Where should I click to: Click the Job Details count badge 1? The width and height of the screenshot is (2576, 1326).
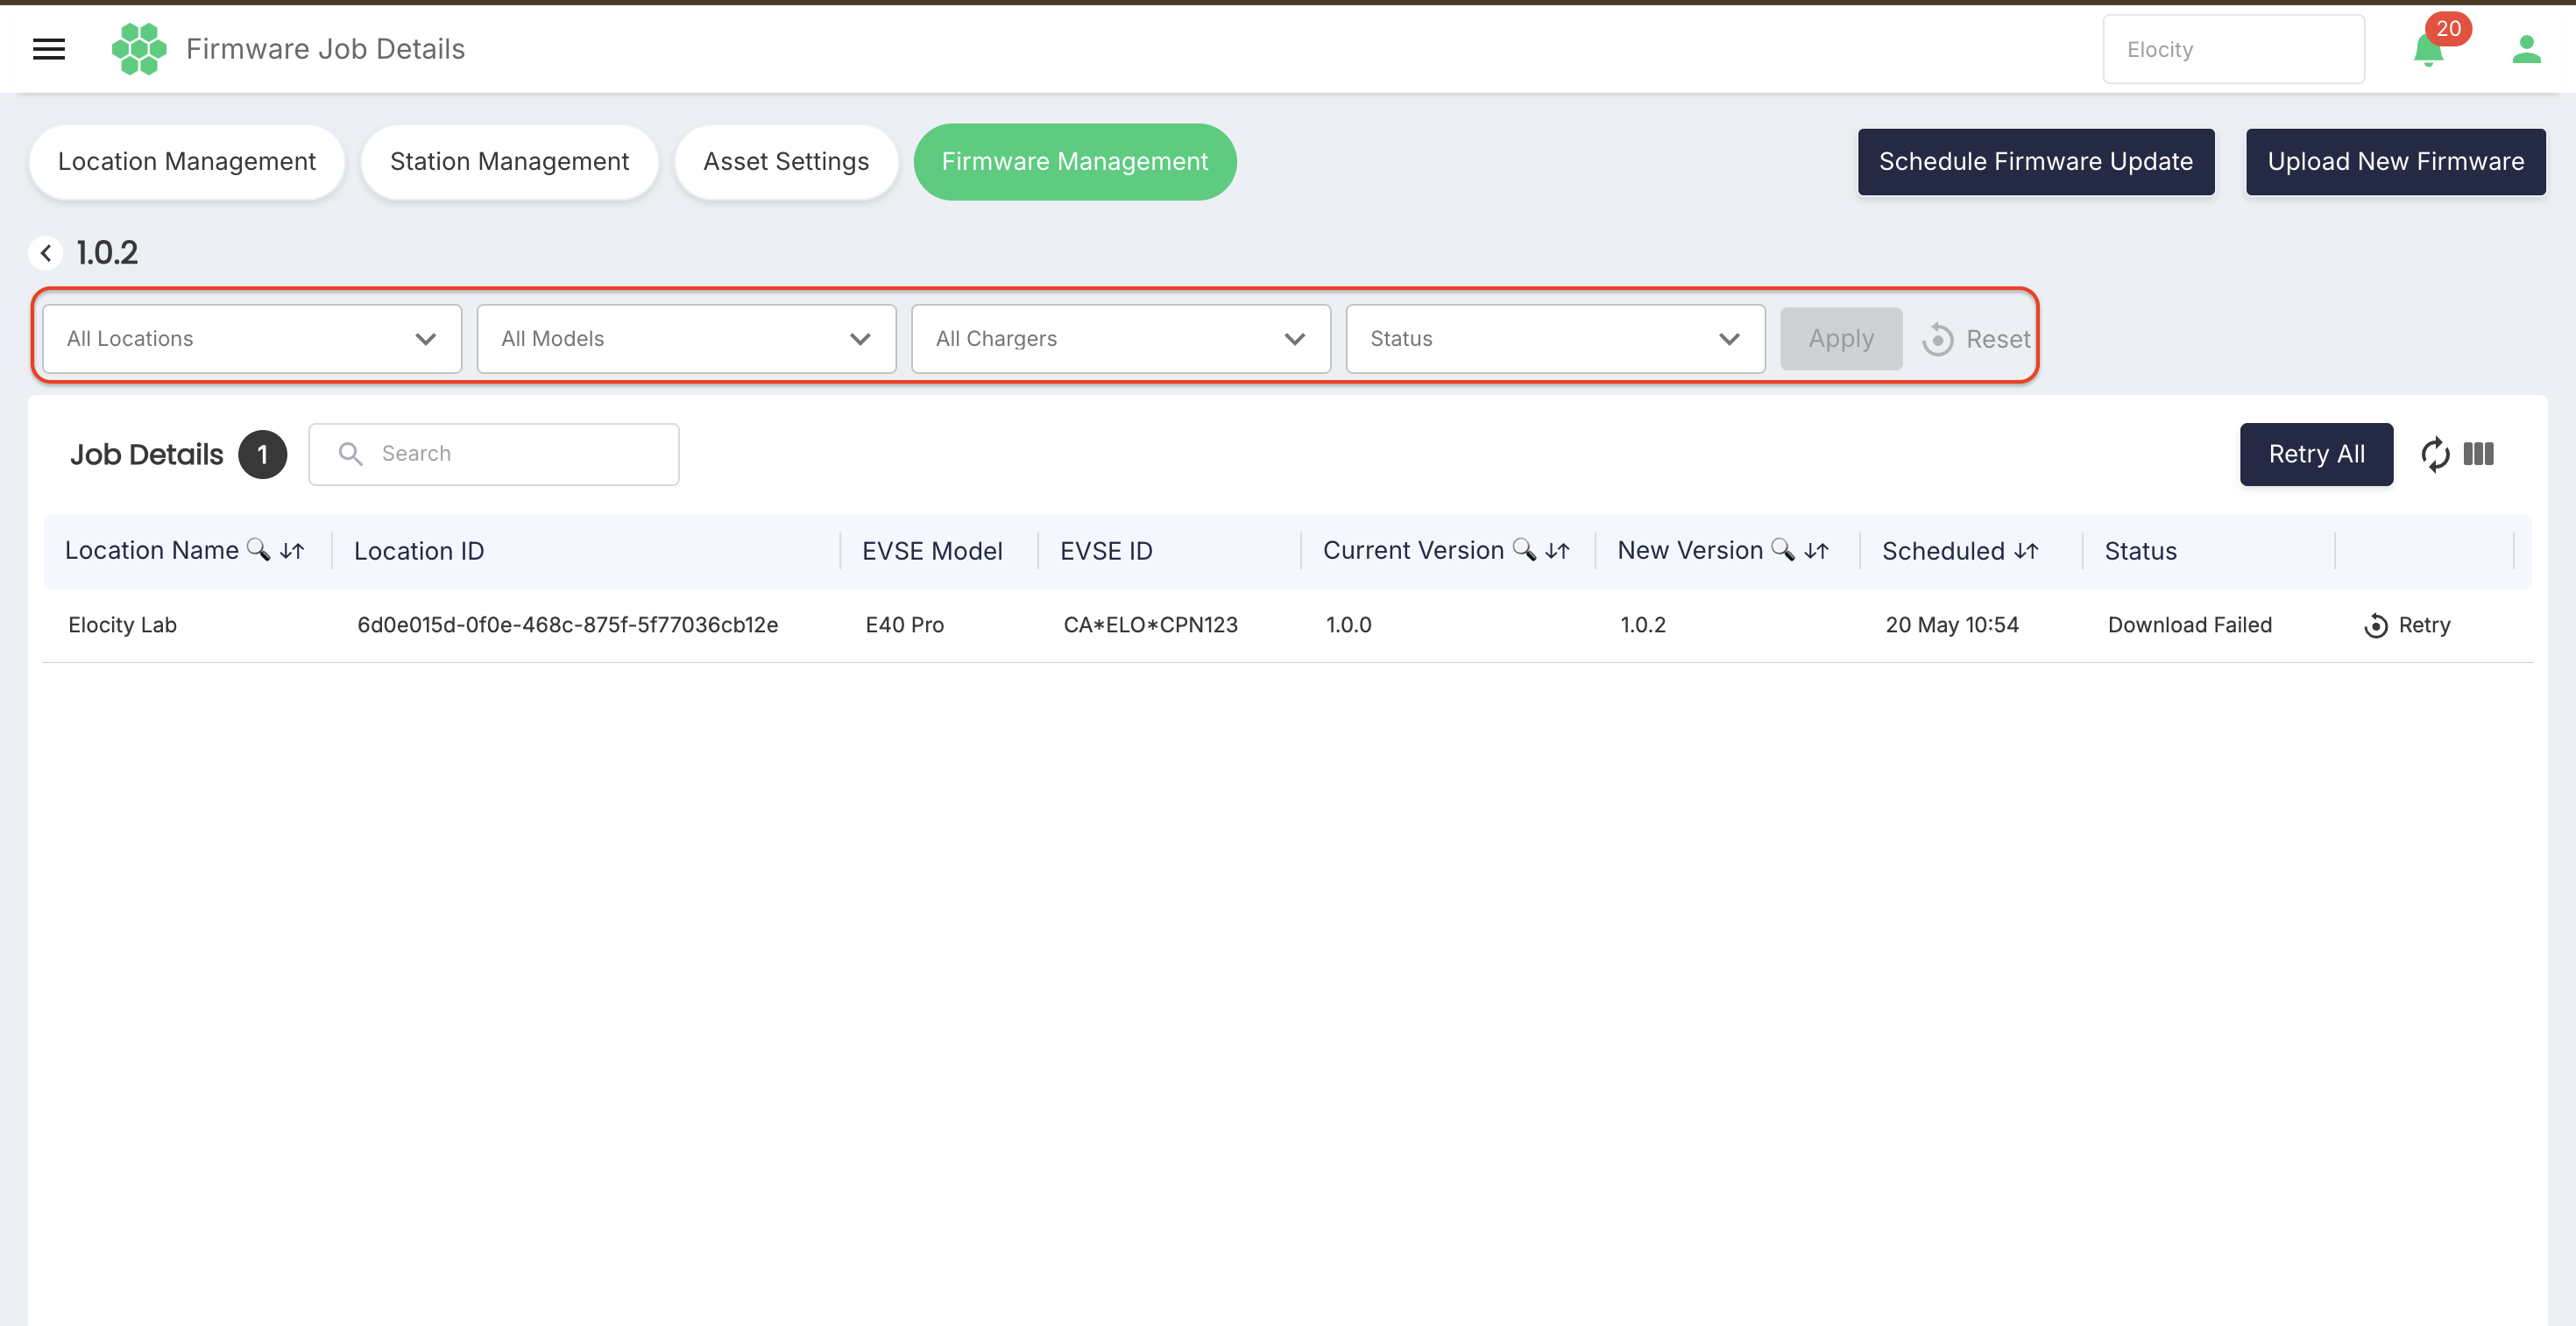pyautogui.click(x=262, y=455)
